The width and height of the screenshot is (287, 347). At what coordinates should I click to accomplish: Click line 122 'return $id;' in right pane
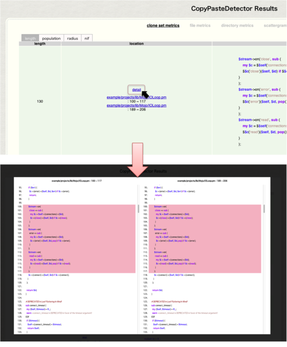[x=157, y=290]
